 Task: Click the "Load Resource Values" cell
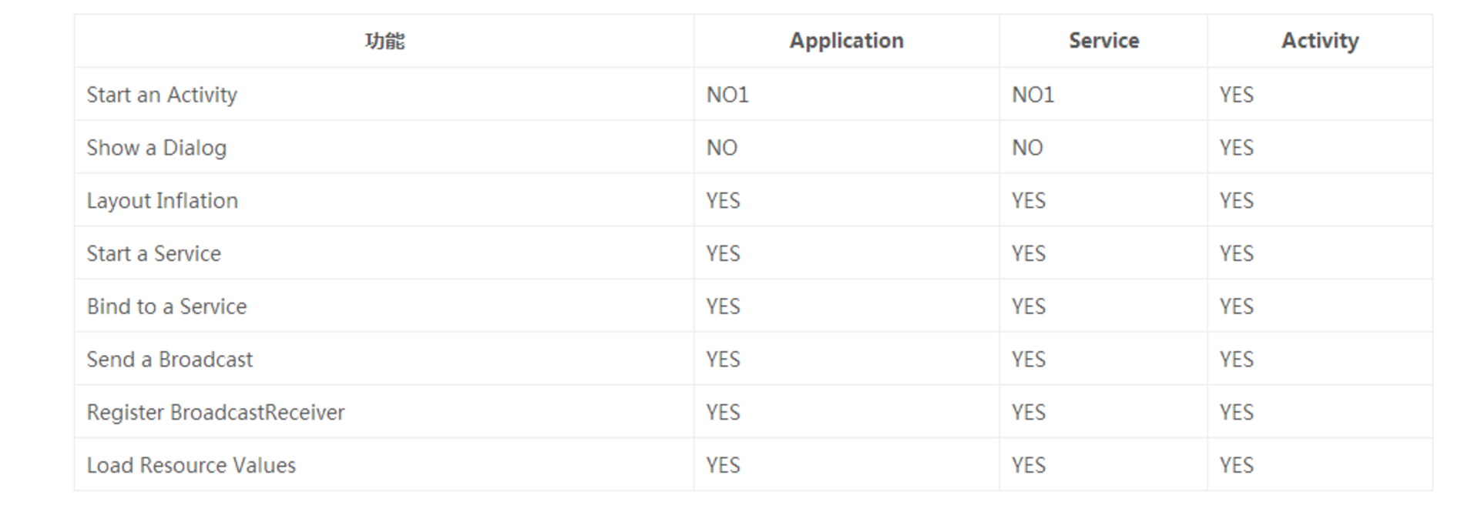click(x=191, y=466)
